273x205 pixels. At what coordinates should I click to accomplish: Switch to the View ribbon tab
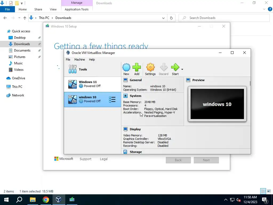(x=53, y=9)
